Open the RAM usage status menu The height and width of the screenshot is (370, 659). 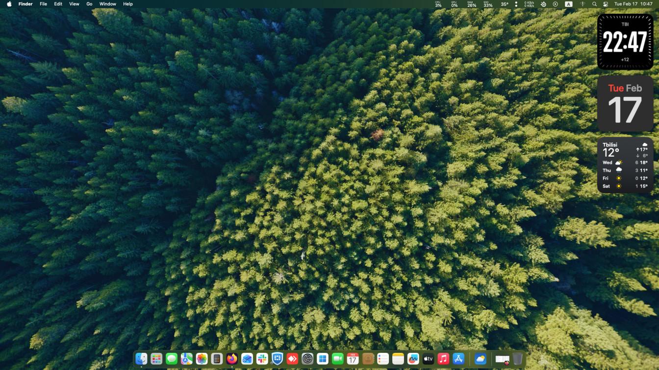(x=471, y=4)
